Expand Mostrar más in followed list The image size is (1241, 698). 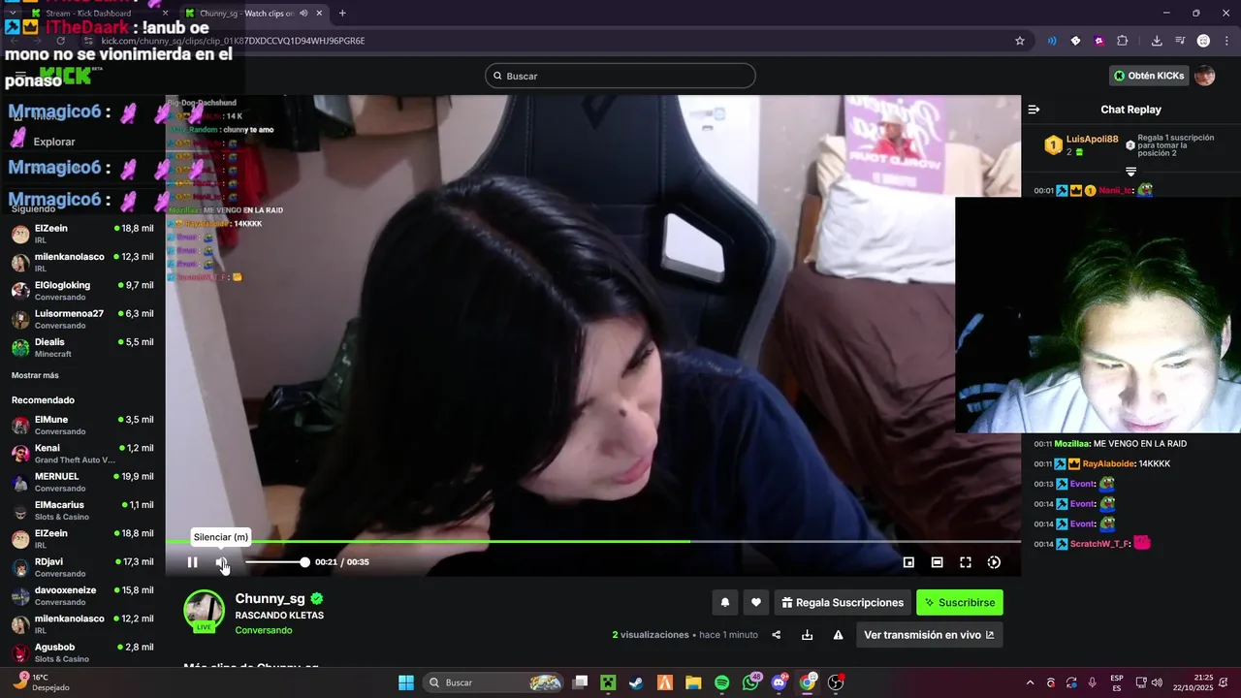point(35,375)
